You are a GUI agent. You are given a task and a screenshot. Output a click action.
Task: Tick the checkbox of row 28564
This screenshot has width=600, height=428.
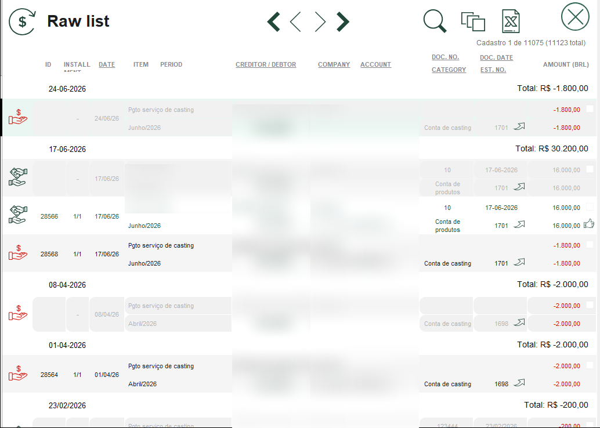pos(590,365)
